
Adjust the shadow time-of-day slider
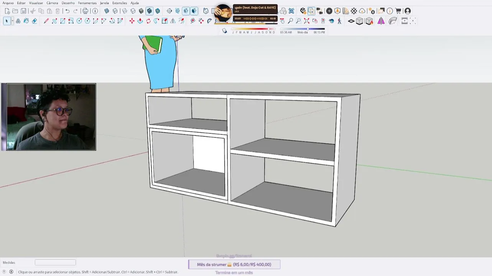tap(303, 29)
